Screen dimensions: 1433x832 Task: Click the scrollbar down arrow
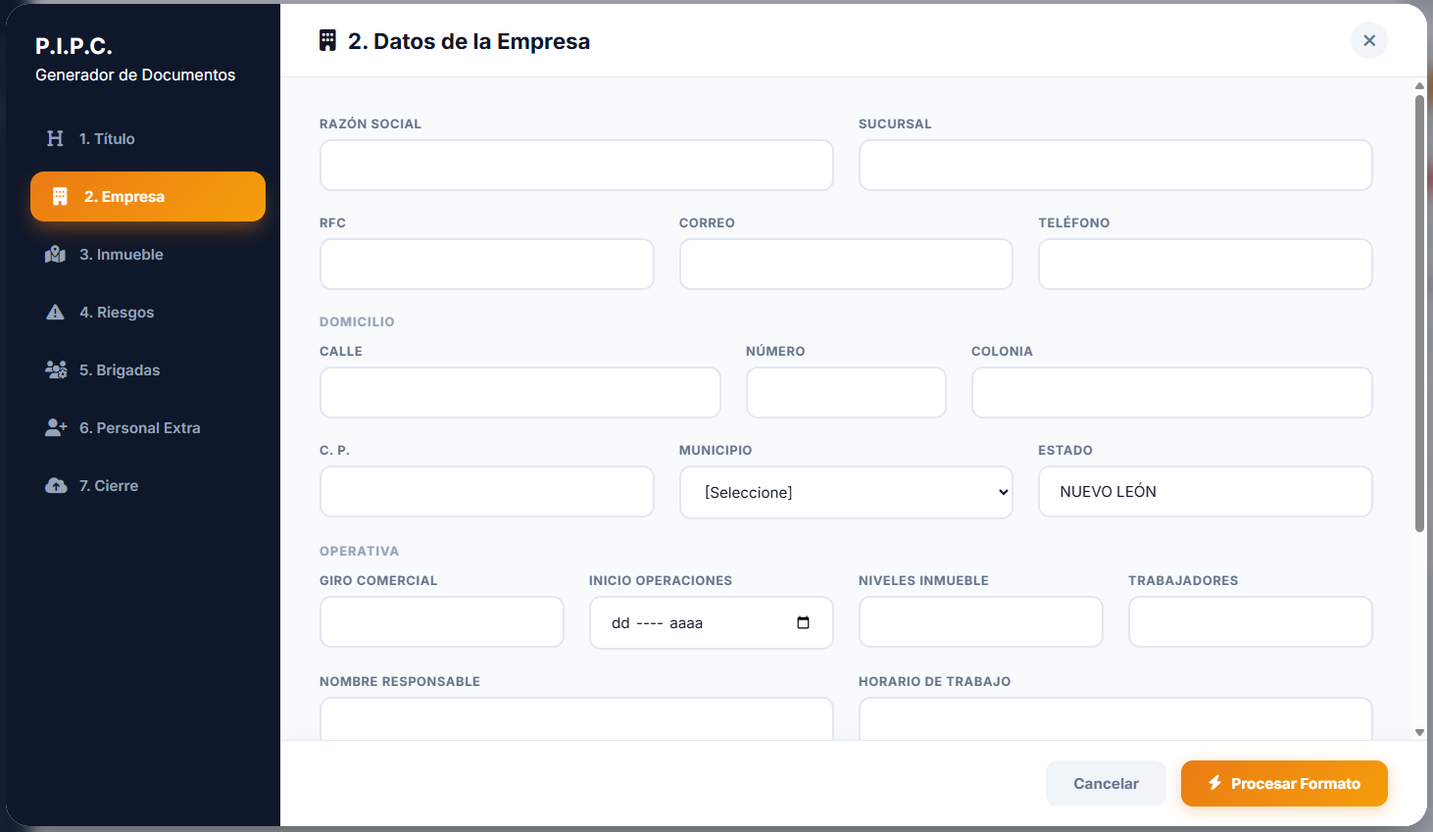pyautogui.click(x=1419, y=732)
